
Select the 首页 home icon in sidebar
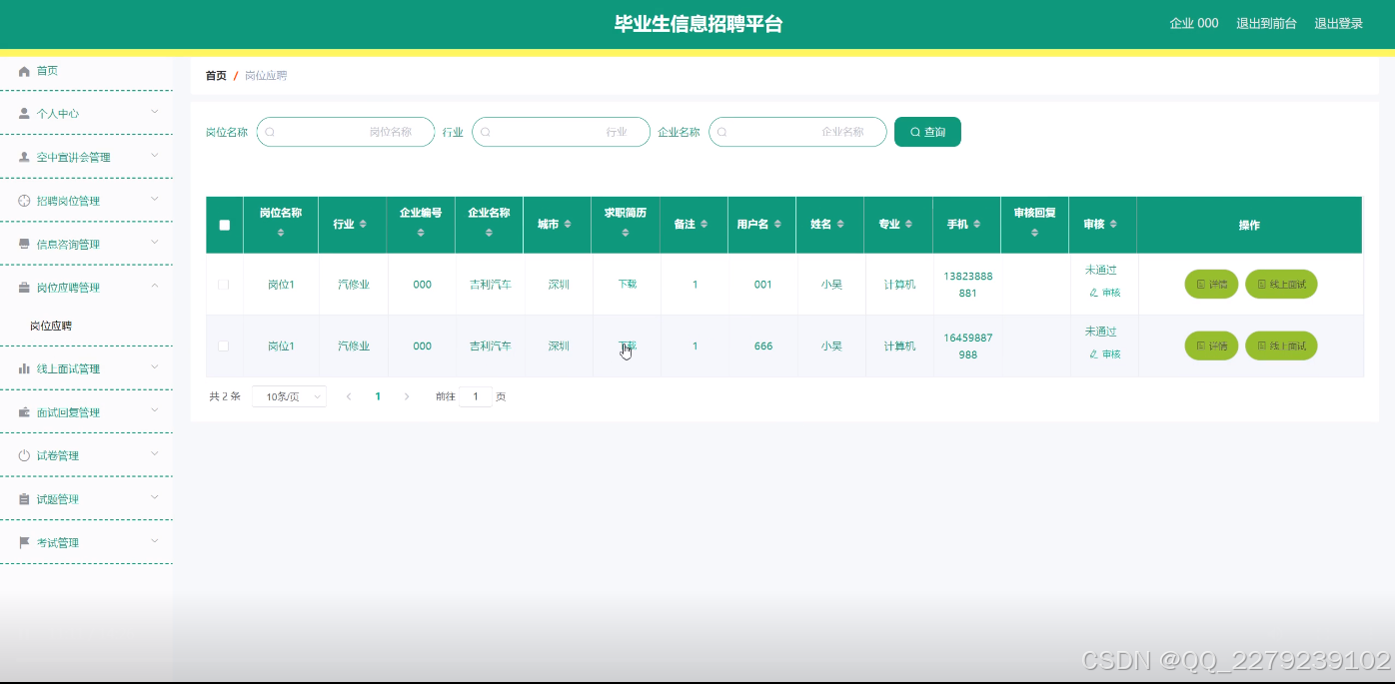[x=25, y=70]
